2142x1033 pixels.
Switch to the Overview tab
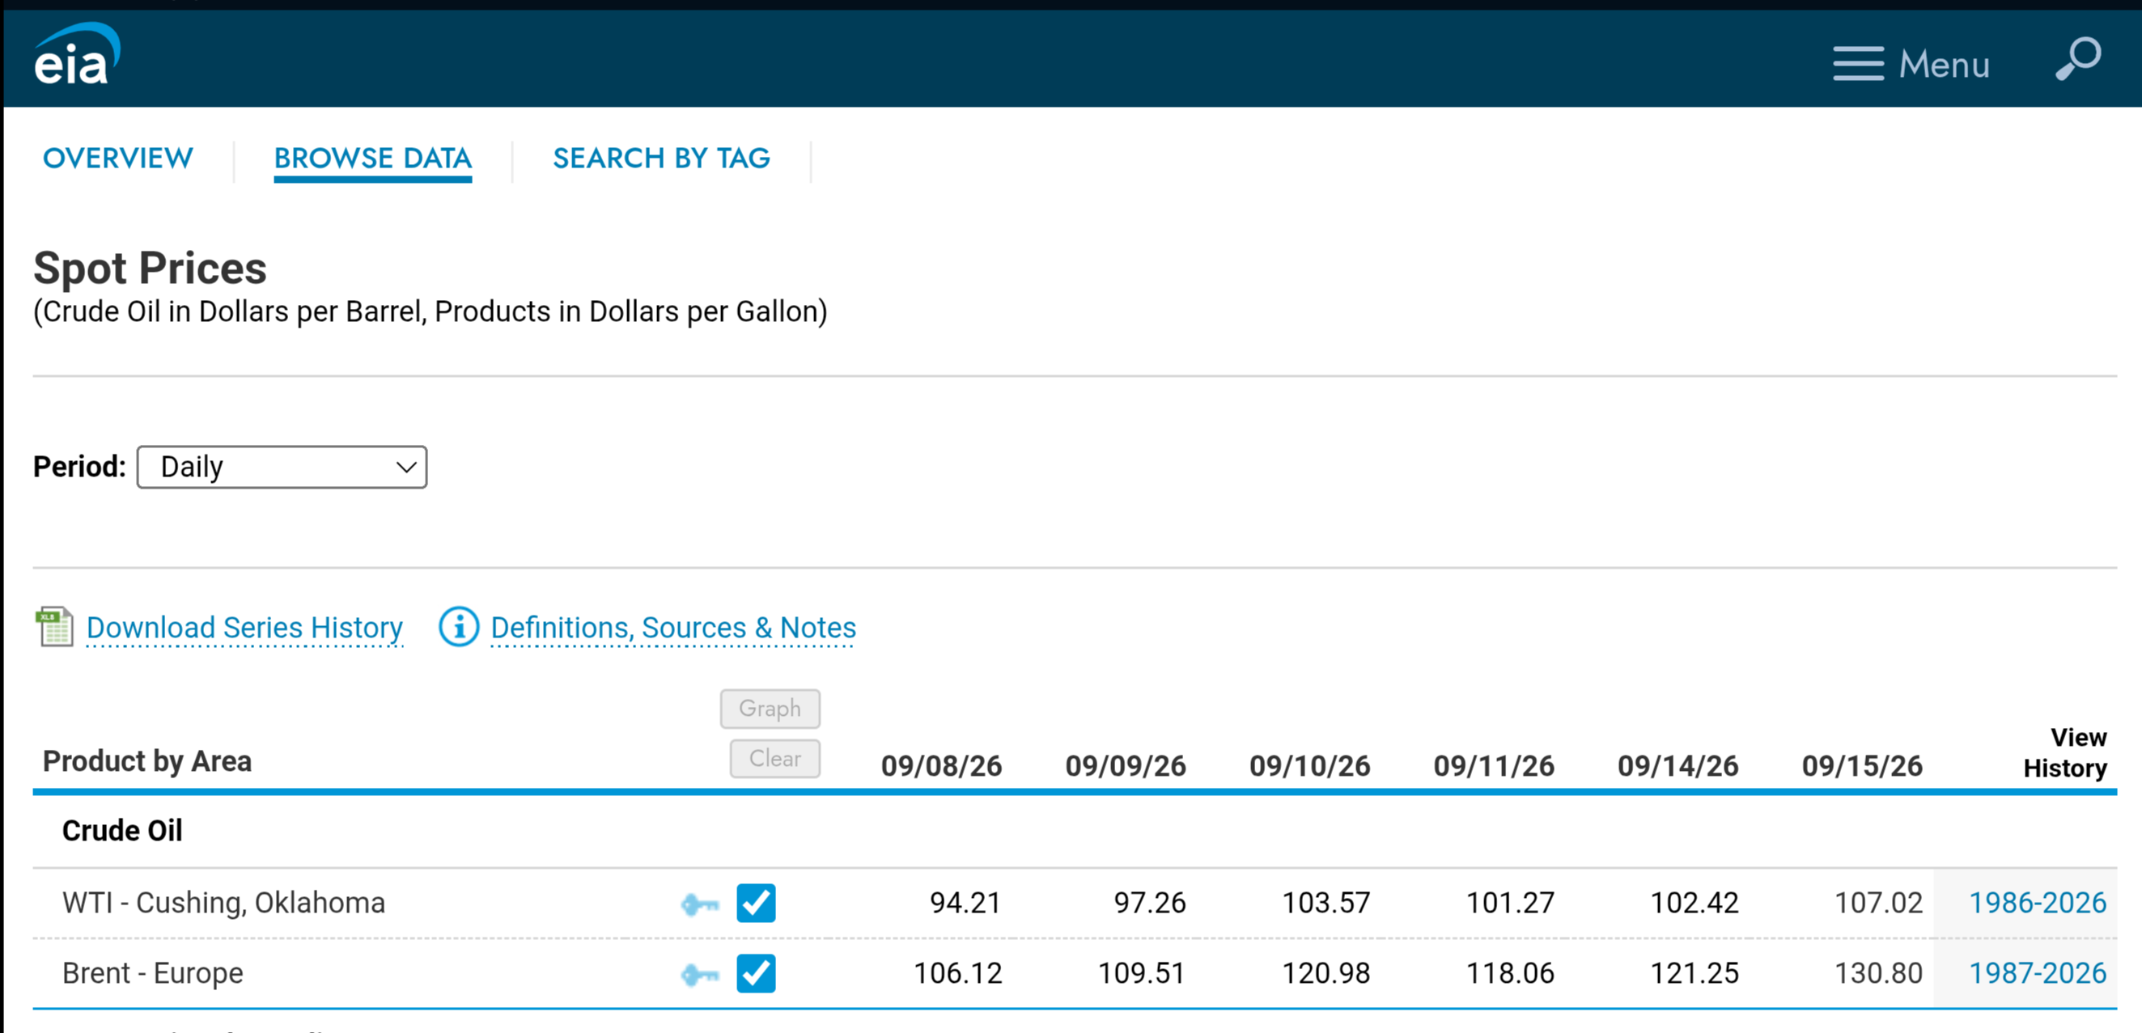(118, 158)
